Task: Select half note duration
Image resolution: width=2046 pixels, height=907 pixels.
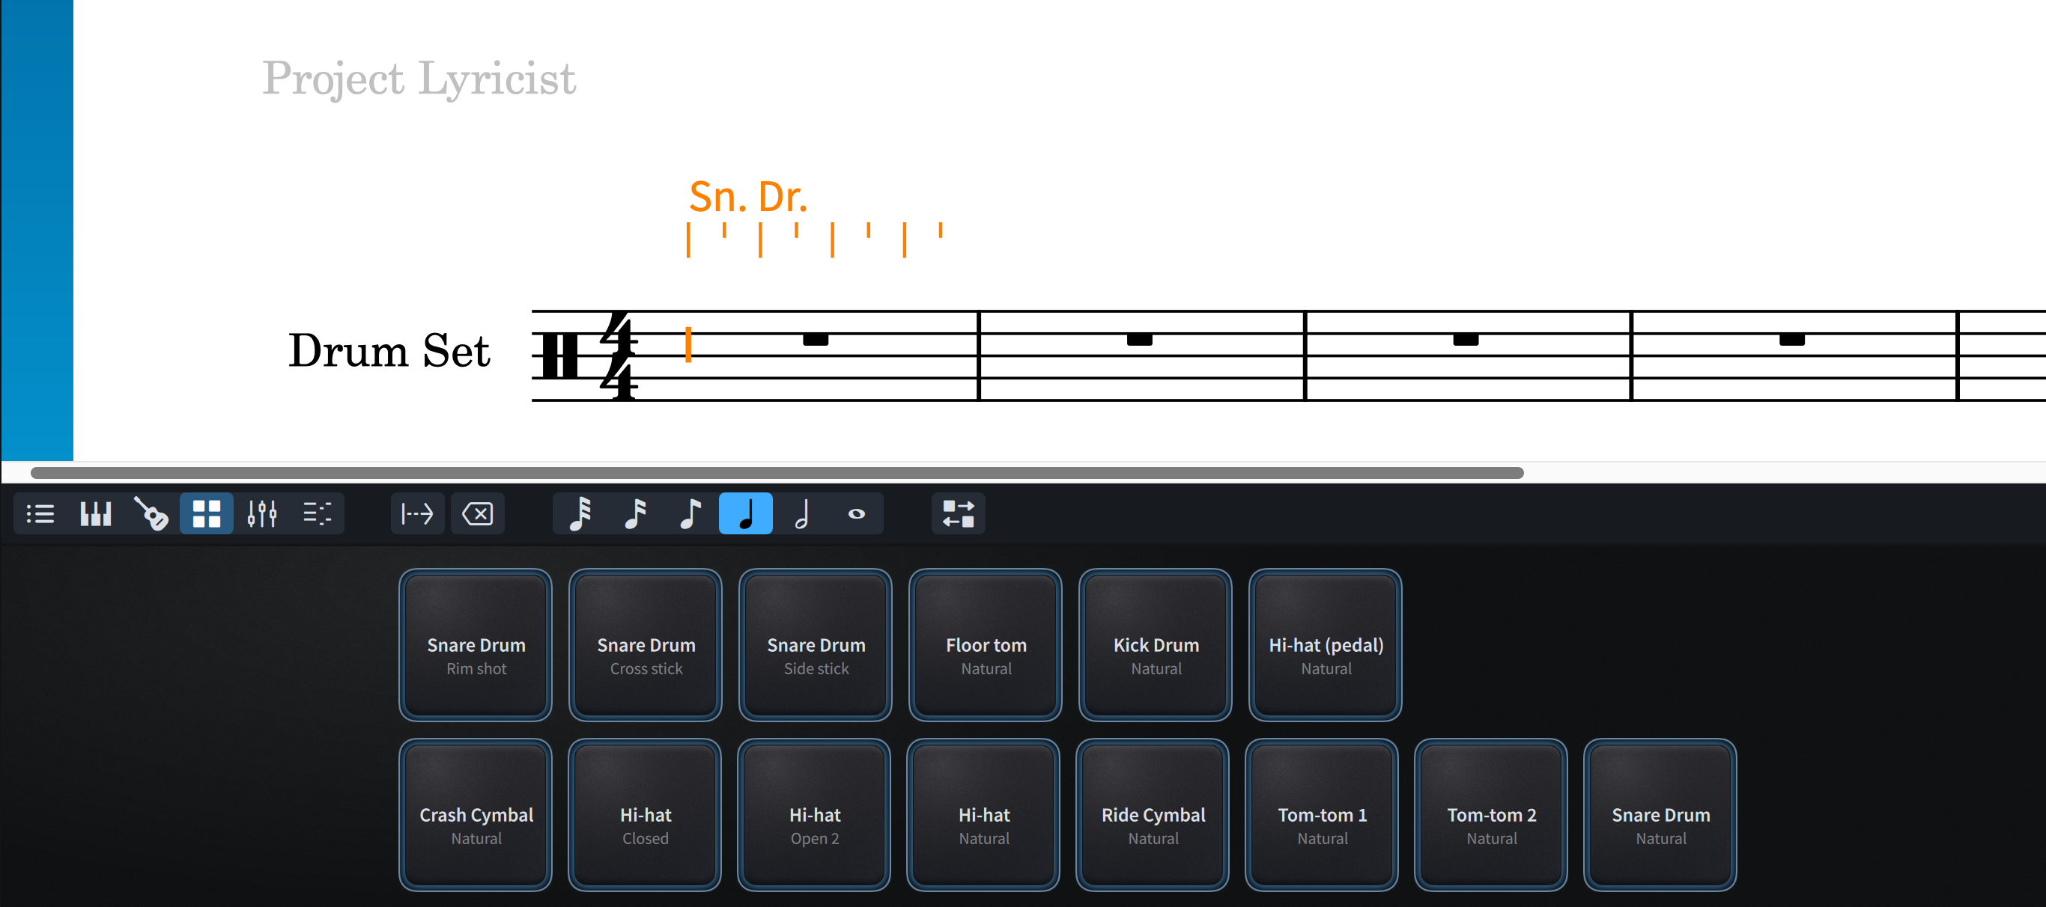Action: point(801,513)
